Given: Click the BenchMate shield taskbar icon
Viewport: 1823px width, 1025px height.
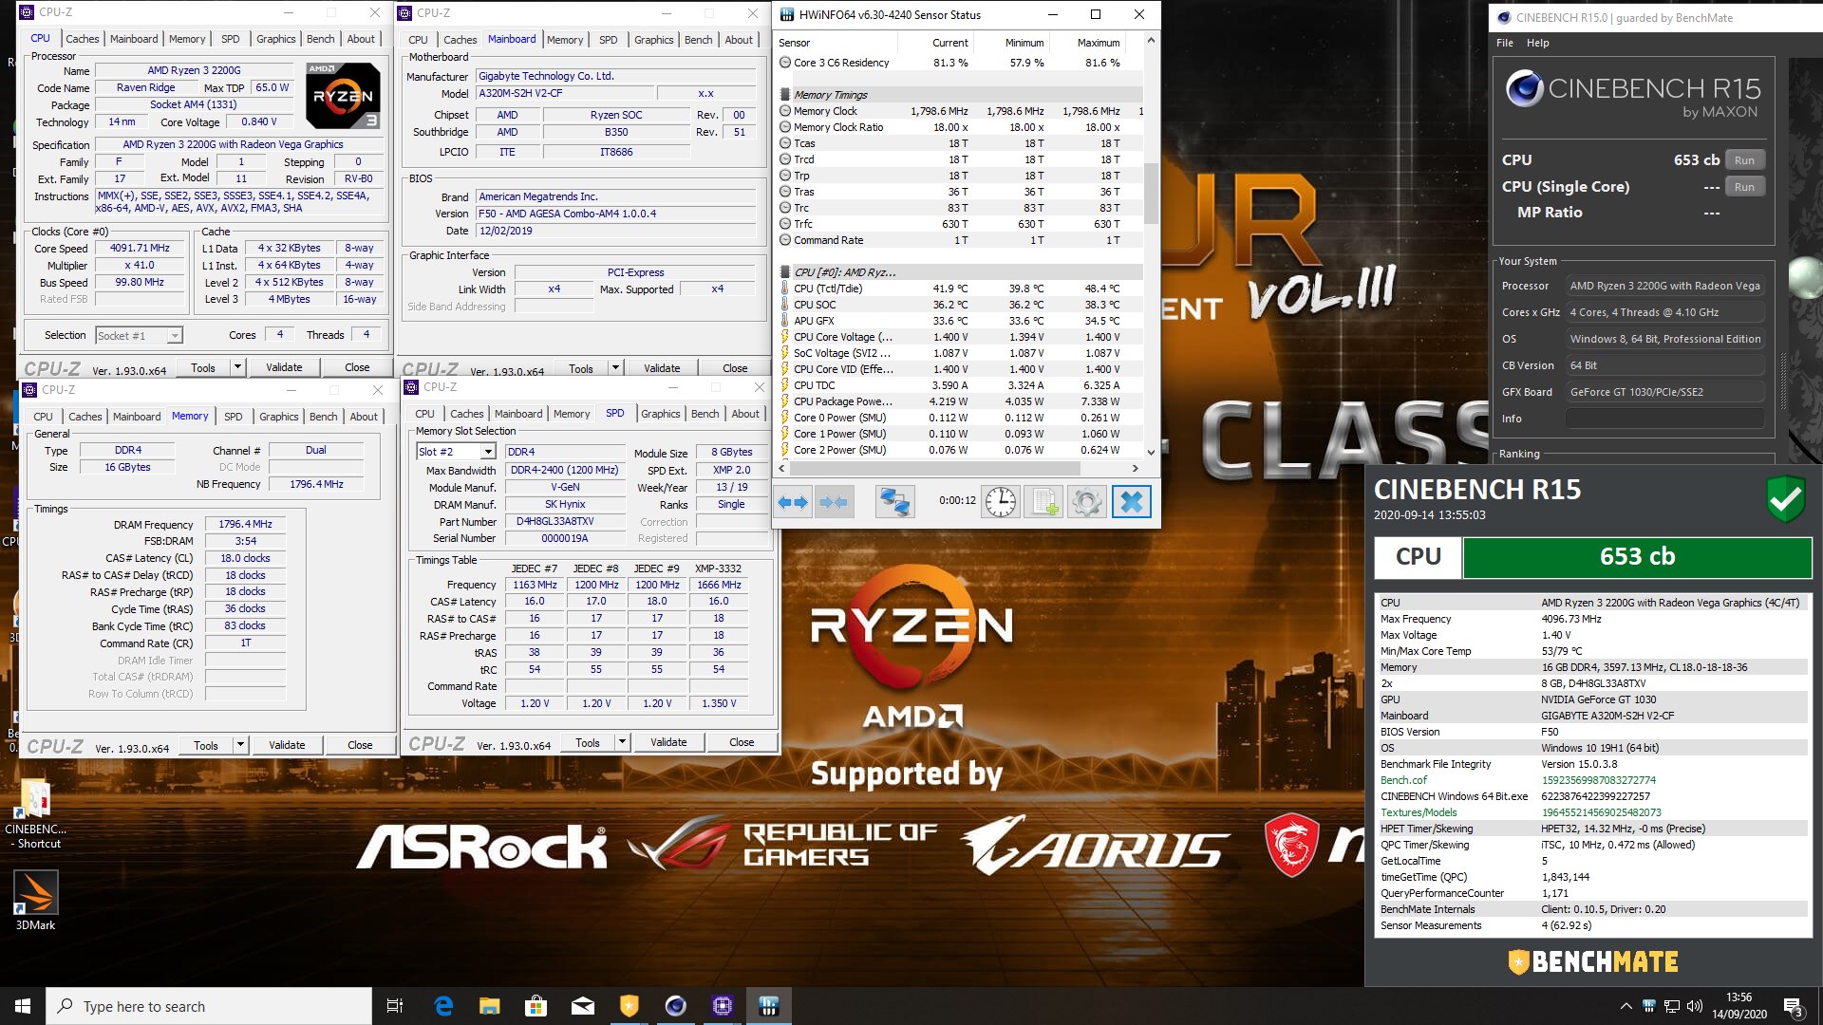Looking at the screenshot, I should (x=630, y=1006).
